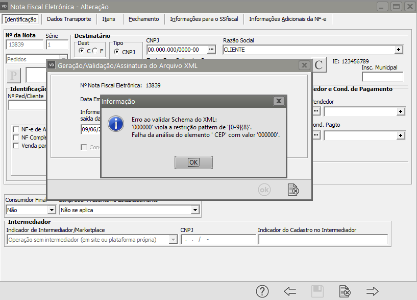417x300 pixels.
Task: Toggle the checkbox starting with Venda
Action: (16, 146)
